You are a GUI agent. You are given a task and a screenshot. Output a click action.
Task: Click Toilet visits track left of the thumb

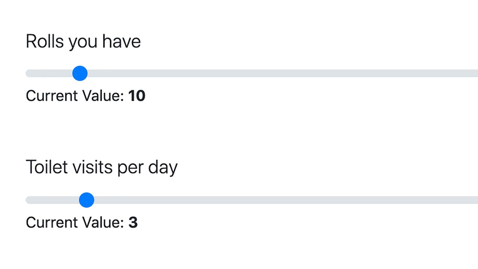52,200
